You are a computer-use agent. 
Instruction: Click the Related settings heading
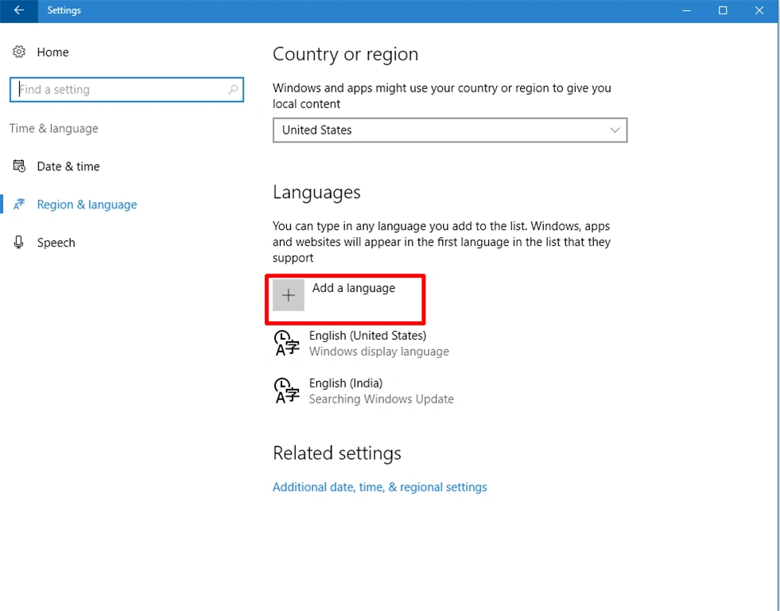337,453
